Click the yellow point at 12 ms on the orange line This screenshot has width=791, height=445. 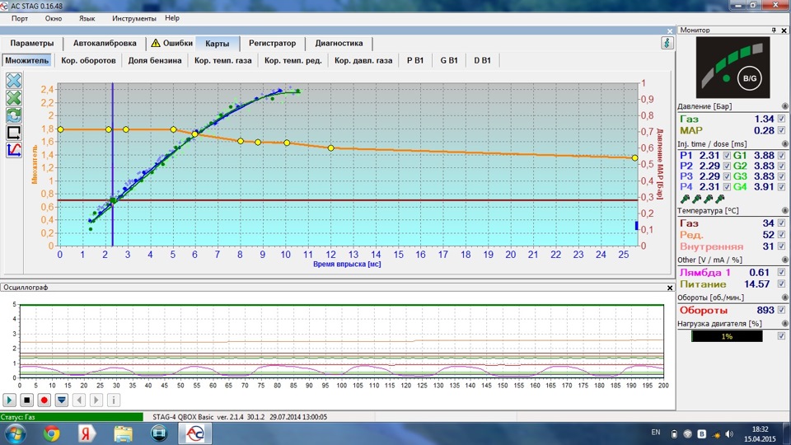click(331, 148)
